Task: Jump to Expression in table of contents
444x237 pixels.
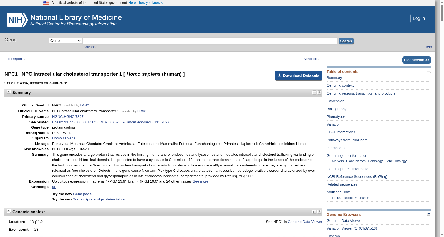Action: (x=335, y=101)
